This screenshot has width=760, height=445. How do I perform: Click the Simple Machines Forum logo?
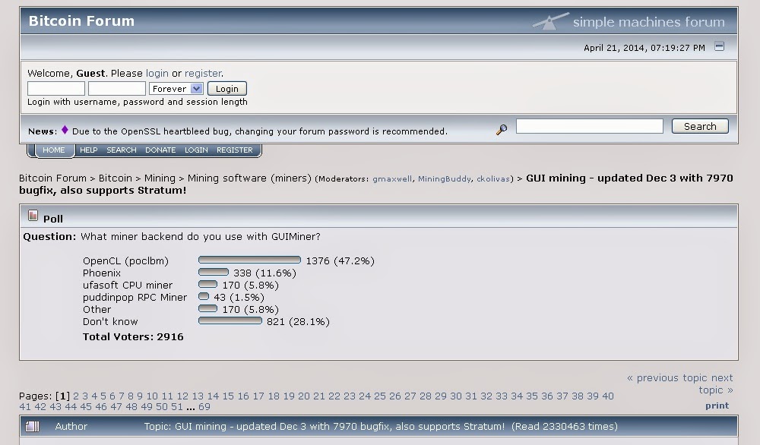point(629,21)
